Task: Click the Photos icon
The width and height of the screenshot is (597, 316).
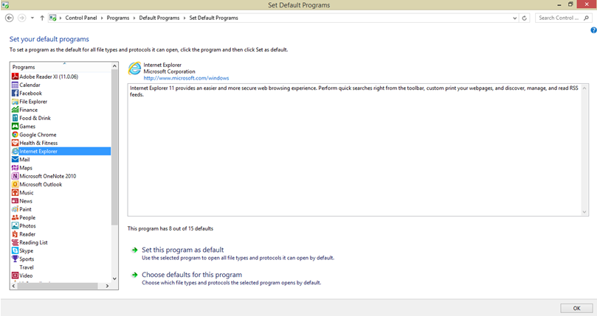Action: pyautogui.click(x=15, y=226)
